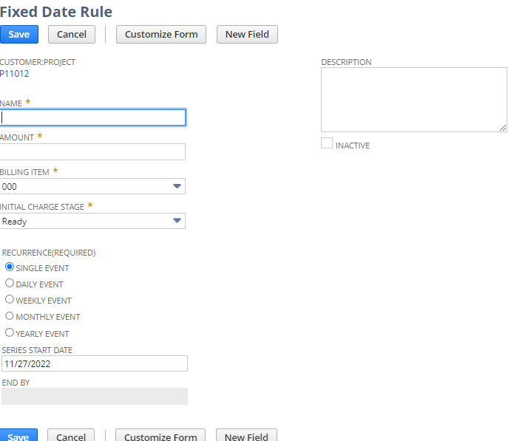Focus the Name text field

[x=92, y=117]
